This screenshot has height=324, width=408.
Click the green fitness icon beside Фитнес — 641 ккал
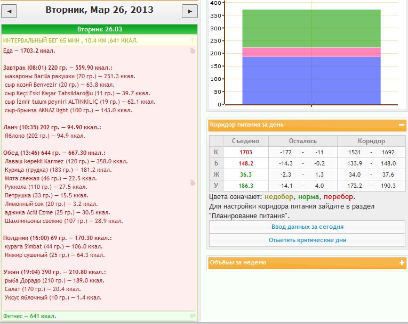point(193,316)
